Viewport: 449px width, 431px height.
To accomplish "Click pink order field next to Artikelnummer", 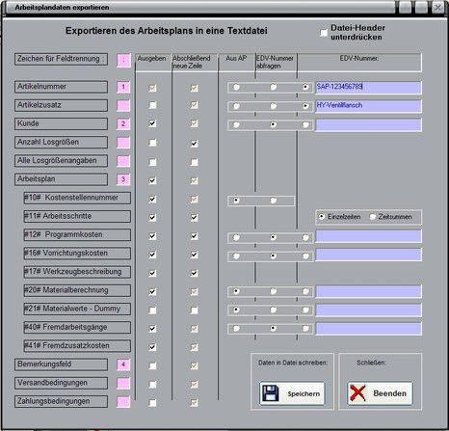I will pyautogui.click(x=123, y=87).
